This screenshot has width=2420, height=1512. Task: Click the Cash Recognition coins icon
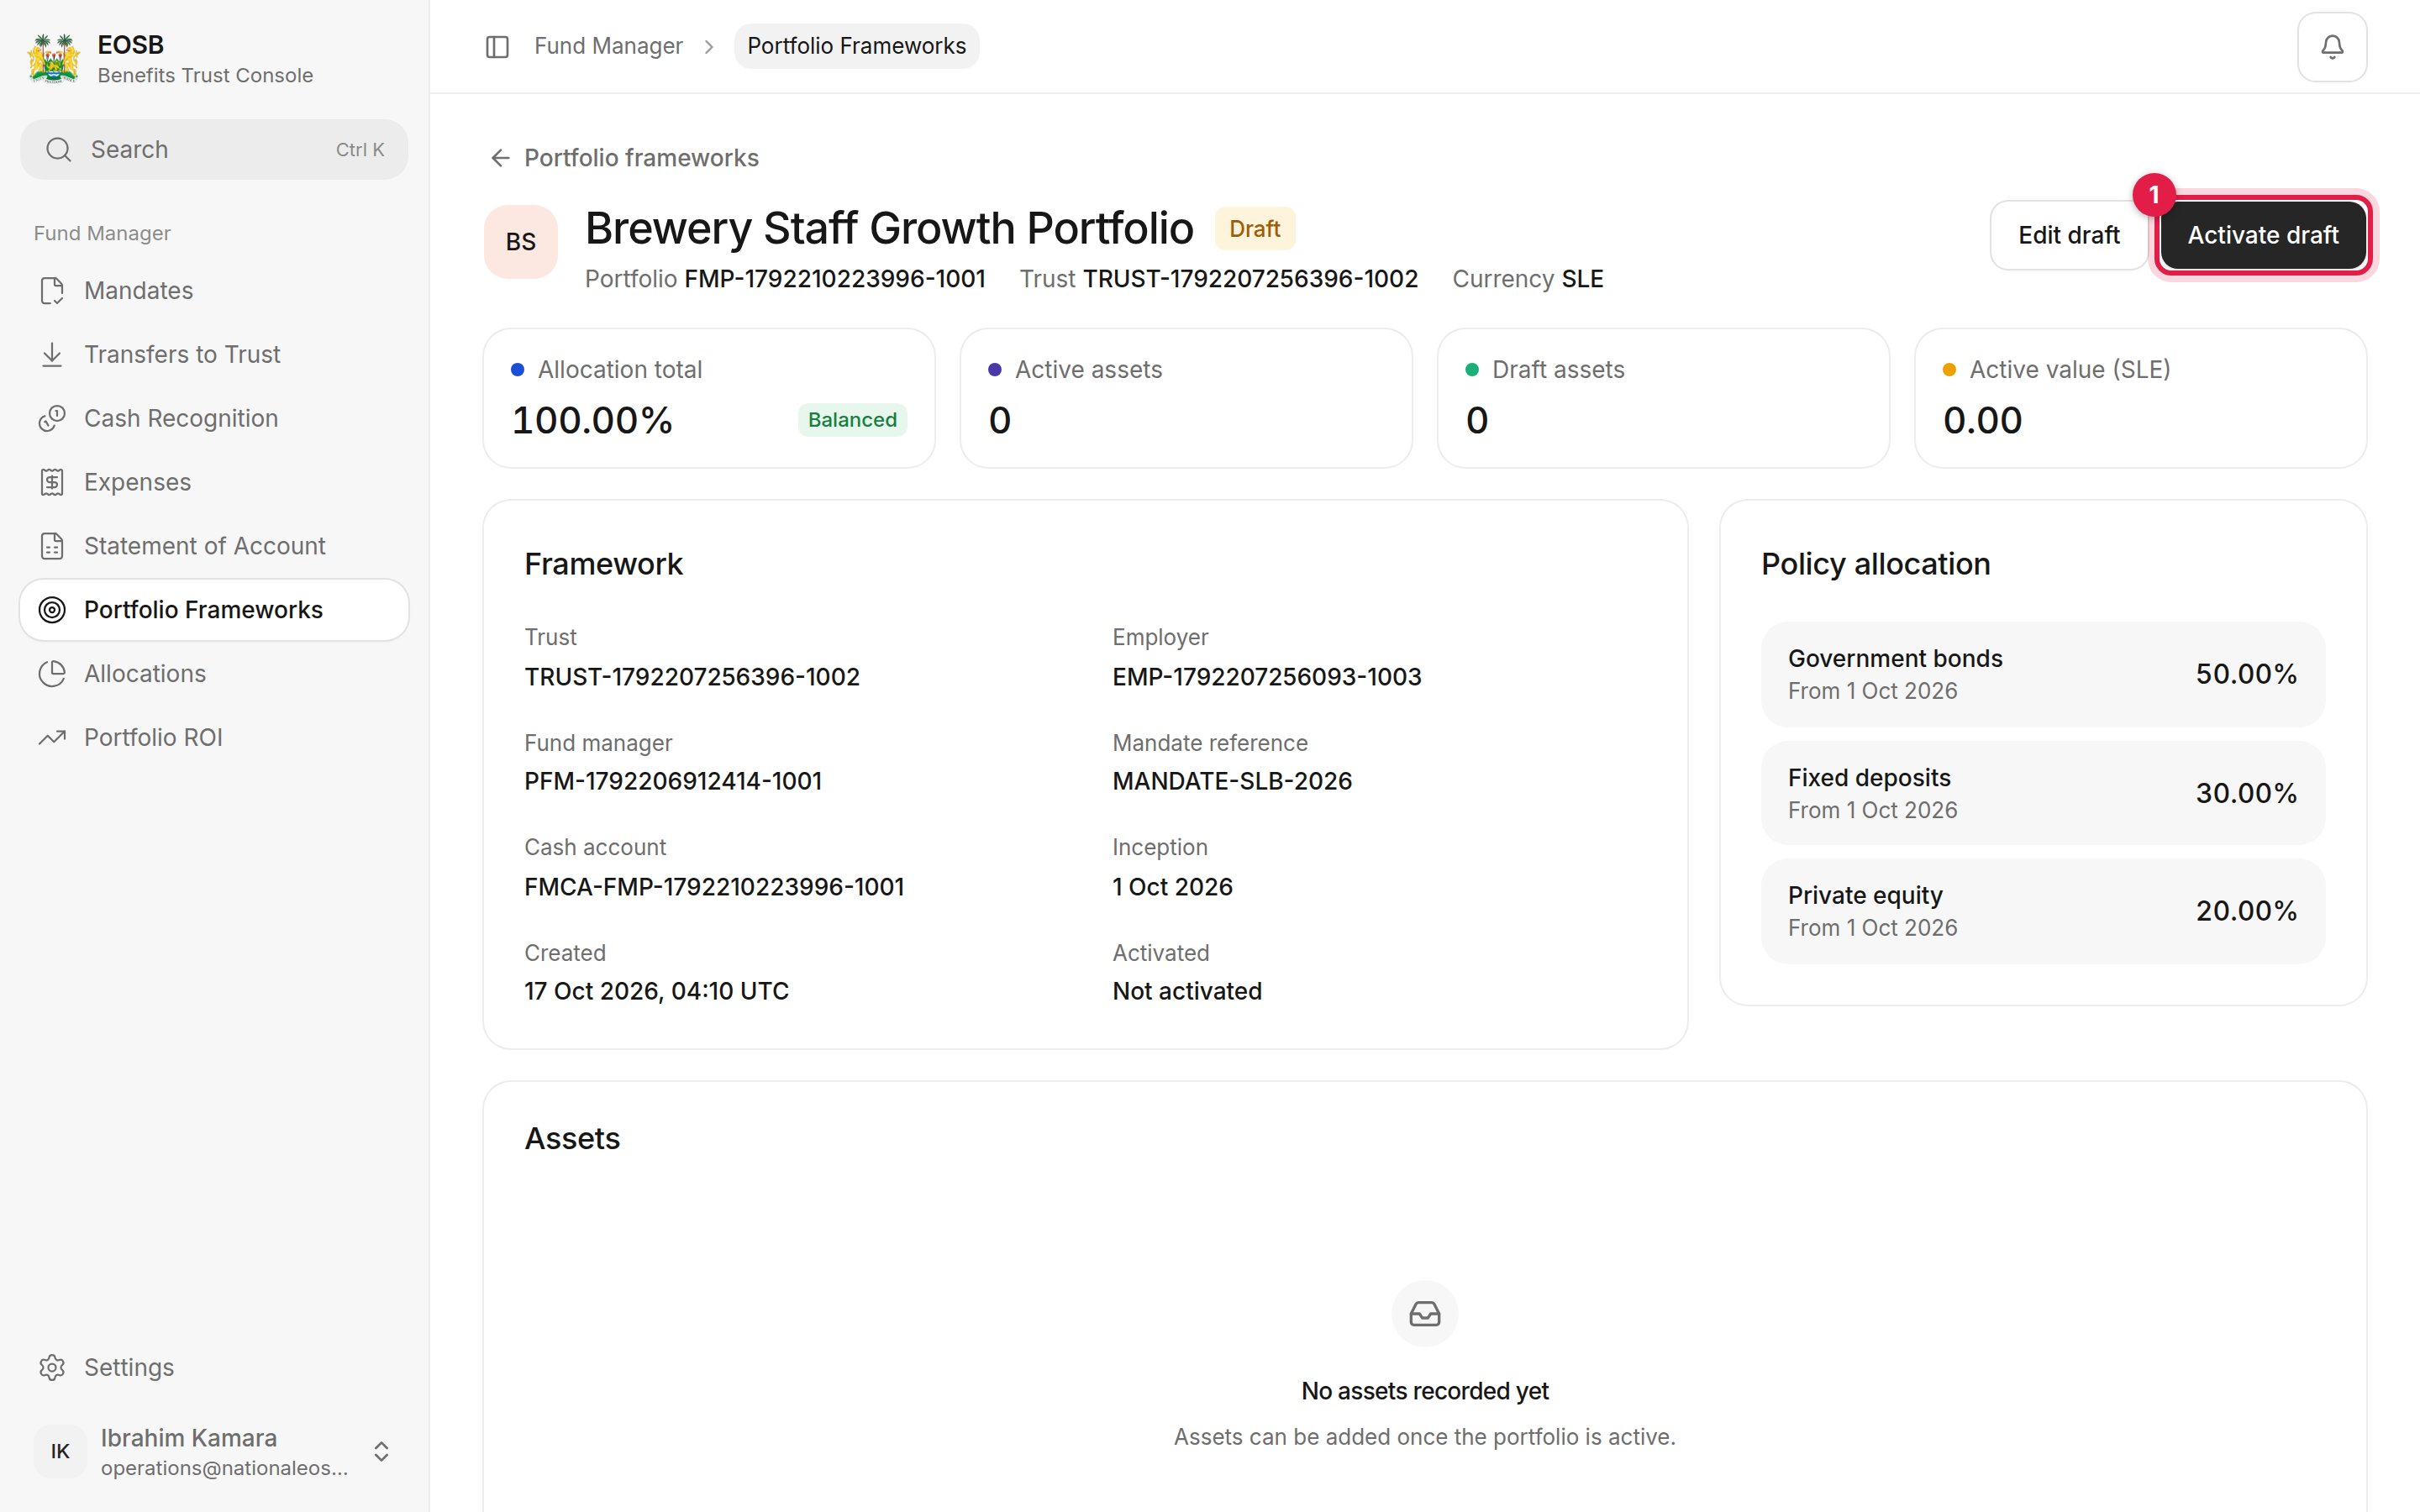click(52, 418)
